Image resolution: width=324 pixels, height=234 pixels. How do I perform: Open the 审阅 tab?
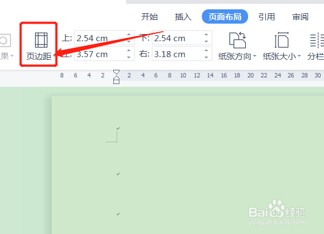300,16
